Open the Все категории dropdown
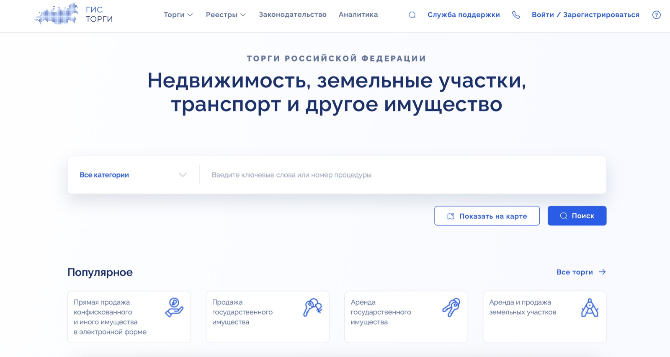670x357 pixels. 133,175
